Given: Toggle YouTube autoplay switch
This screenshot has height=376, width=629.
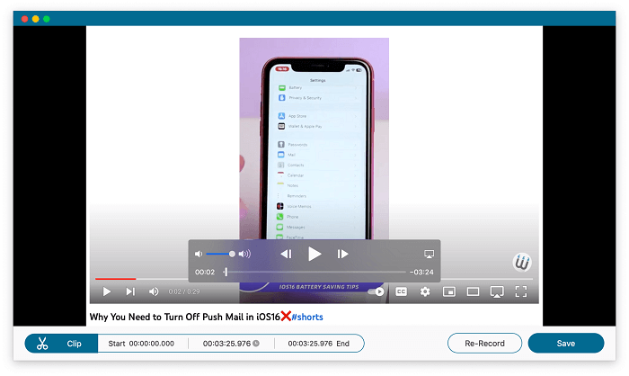Looking at the screenshot, I should (x=377, y=291).
